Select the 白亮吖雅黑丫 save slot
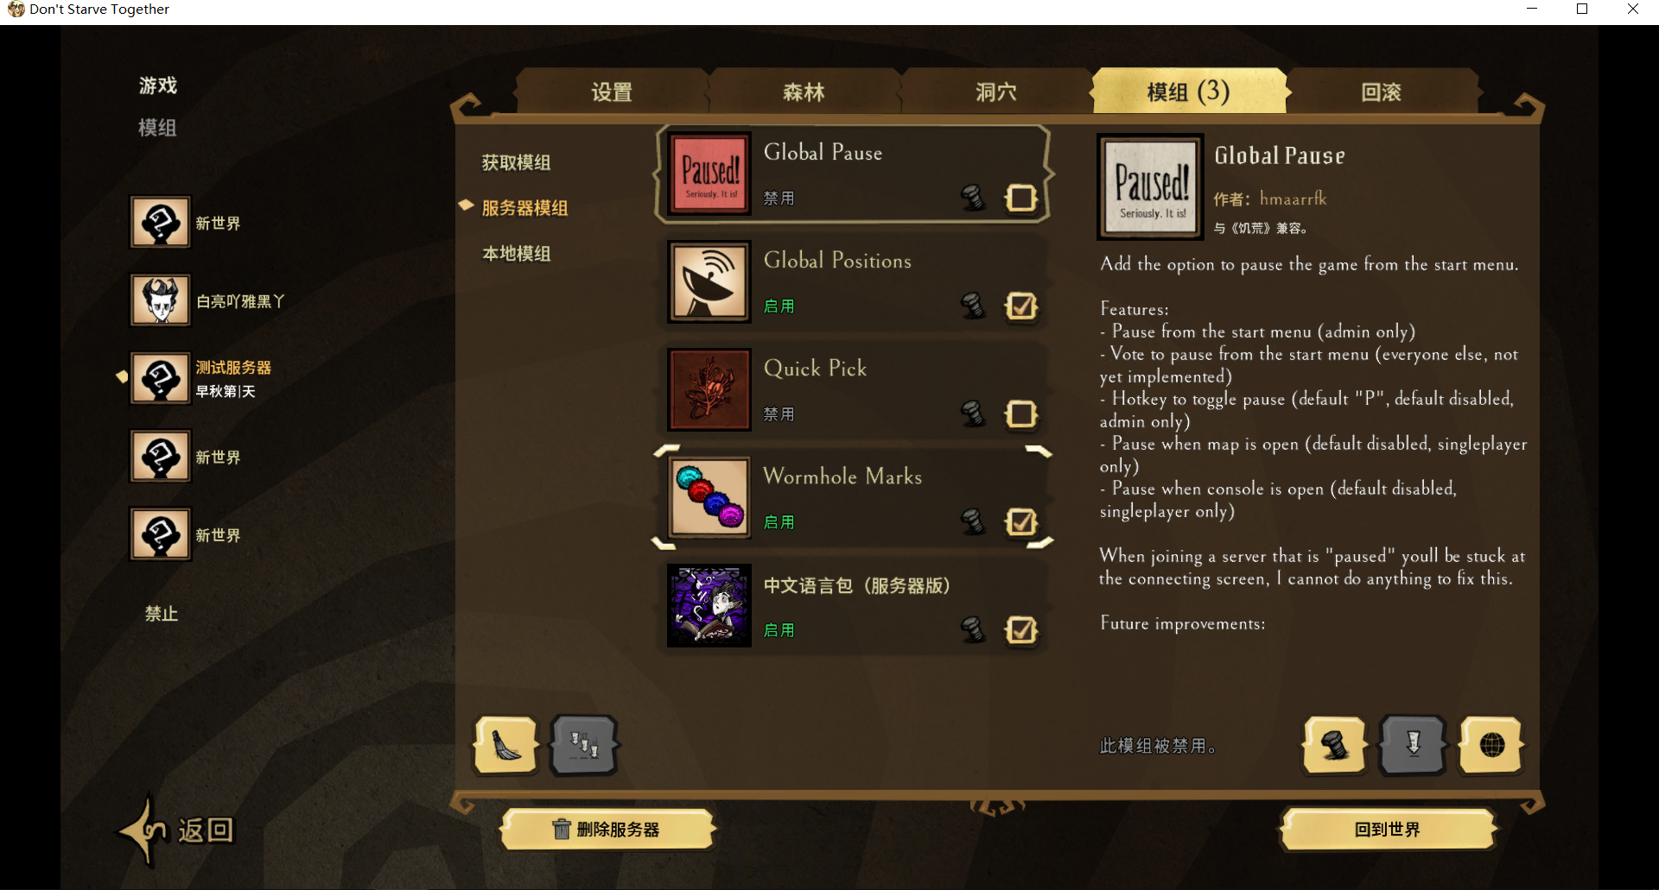Viewport: 1659px width, 890px height. (x=207, y=300)
